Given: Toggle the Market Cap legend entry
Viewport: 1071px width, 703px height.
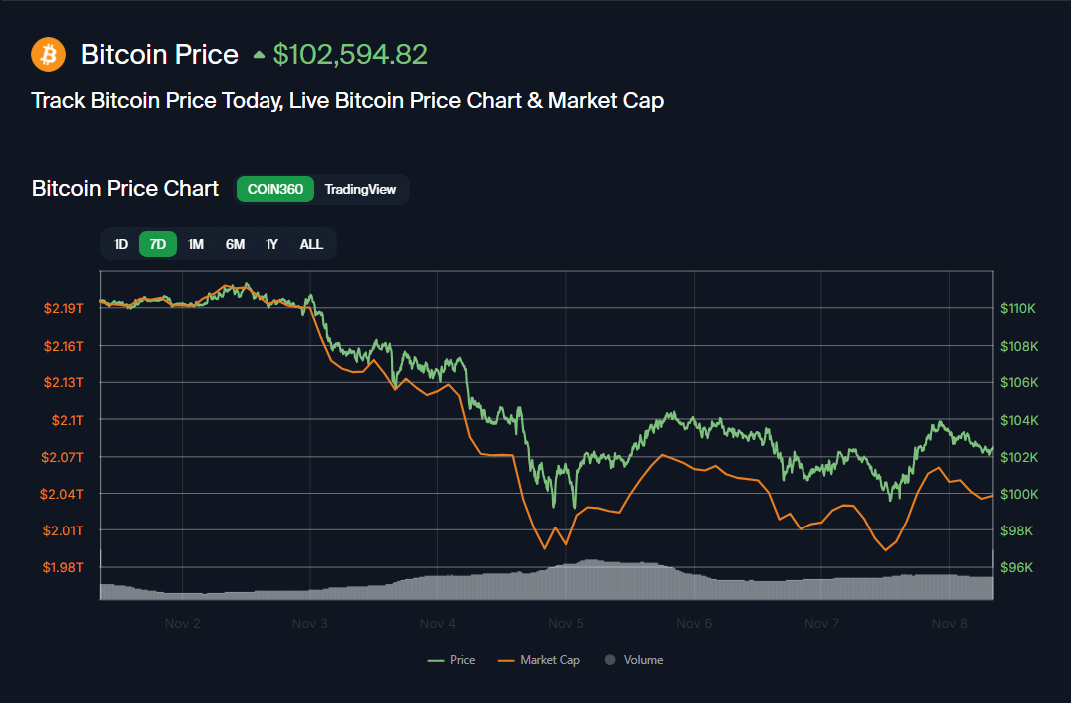Looking at the screenshot, I should point(539,660).
